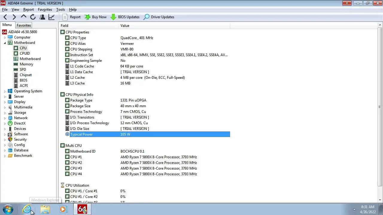Expand the Multimedia tree node
The height and width of the screenshot is (215, 383).
[5, 107]
